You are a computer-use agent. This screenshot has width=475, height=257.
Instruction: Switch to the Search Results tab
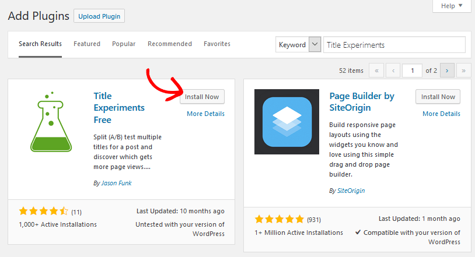tap(40, 44)
